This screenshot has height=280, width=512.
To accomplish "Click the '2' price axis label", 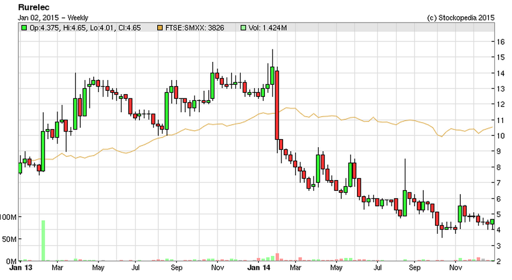I will coord(499,261).
